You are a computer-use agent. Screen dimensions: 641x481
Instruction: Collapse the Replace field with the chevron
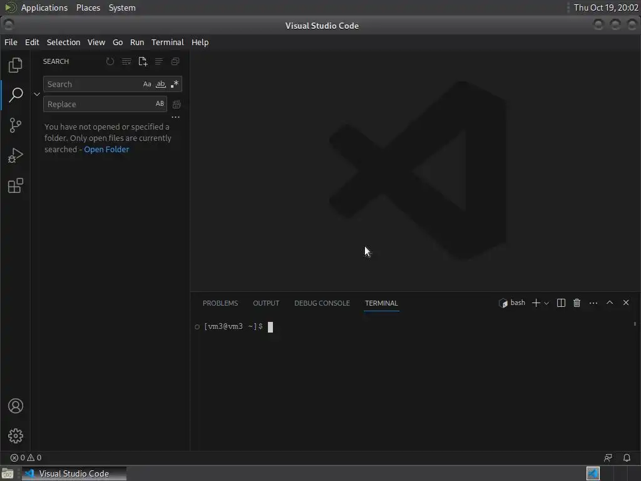click(x=37, y=94)
